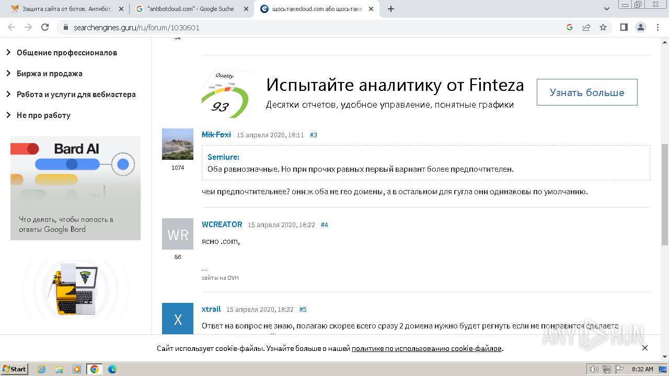This screenshot has width=669, height=376.
Task: Close the Google Suche tab
Action: 245,9
